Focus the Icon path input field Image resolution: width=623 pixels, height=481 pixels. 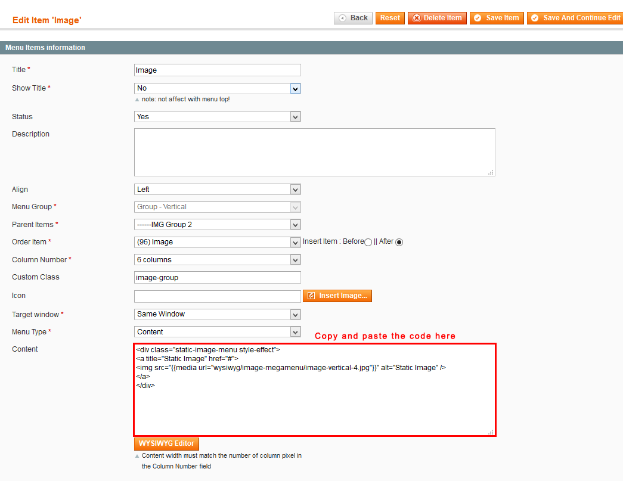218,296
